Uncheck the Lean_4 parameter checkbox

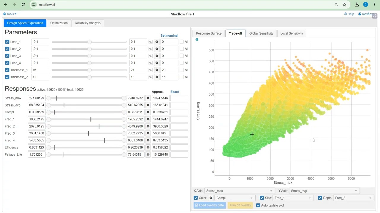[x=7, y=63]
